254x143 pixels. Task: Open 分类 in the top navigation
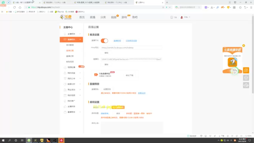click(x=103, y=17)
